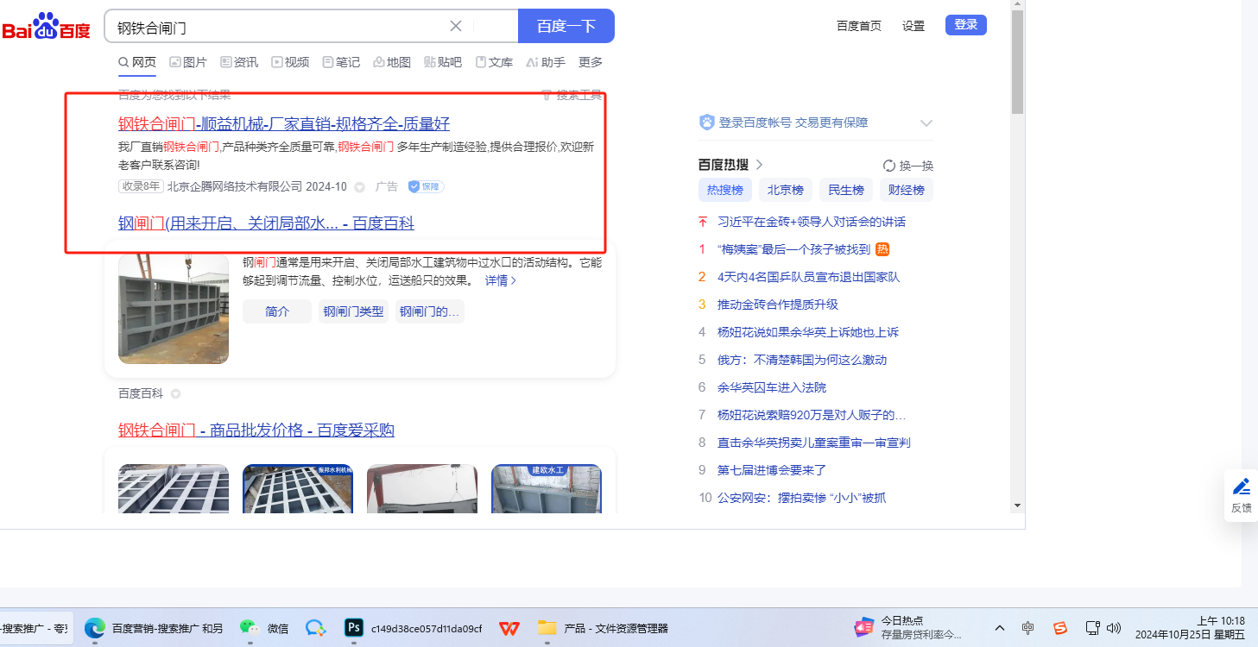The width and height of the screenshot is (1258, 647).
Task: Click the truncated 钢闸门的… chip
Action: coord(429,311)
